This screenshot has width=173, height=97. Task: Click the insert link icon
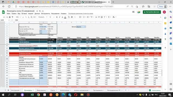pyautogui.click(x=96, y=17)
